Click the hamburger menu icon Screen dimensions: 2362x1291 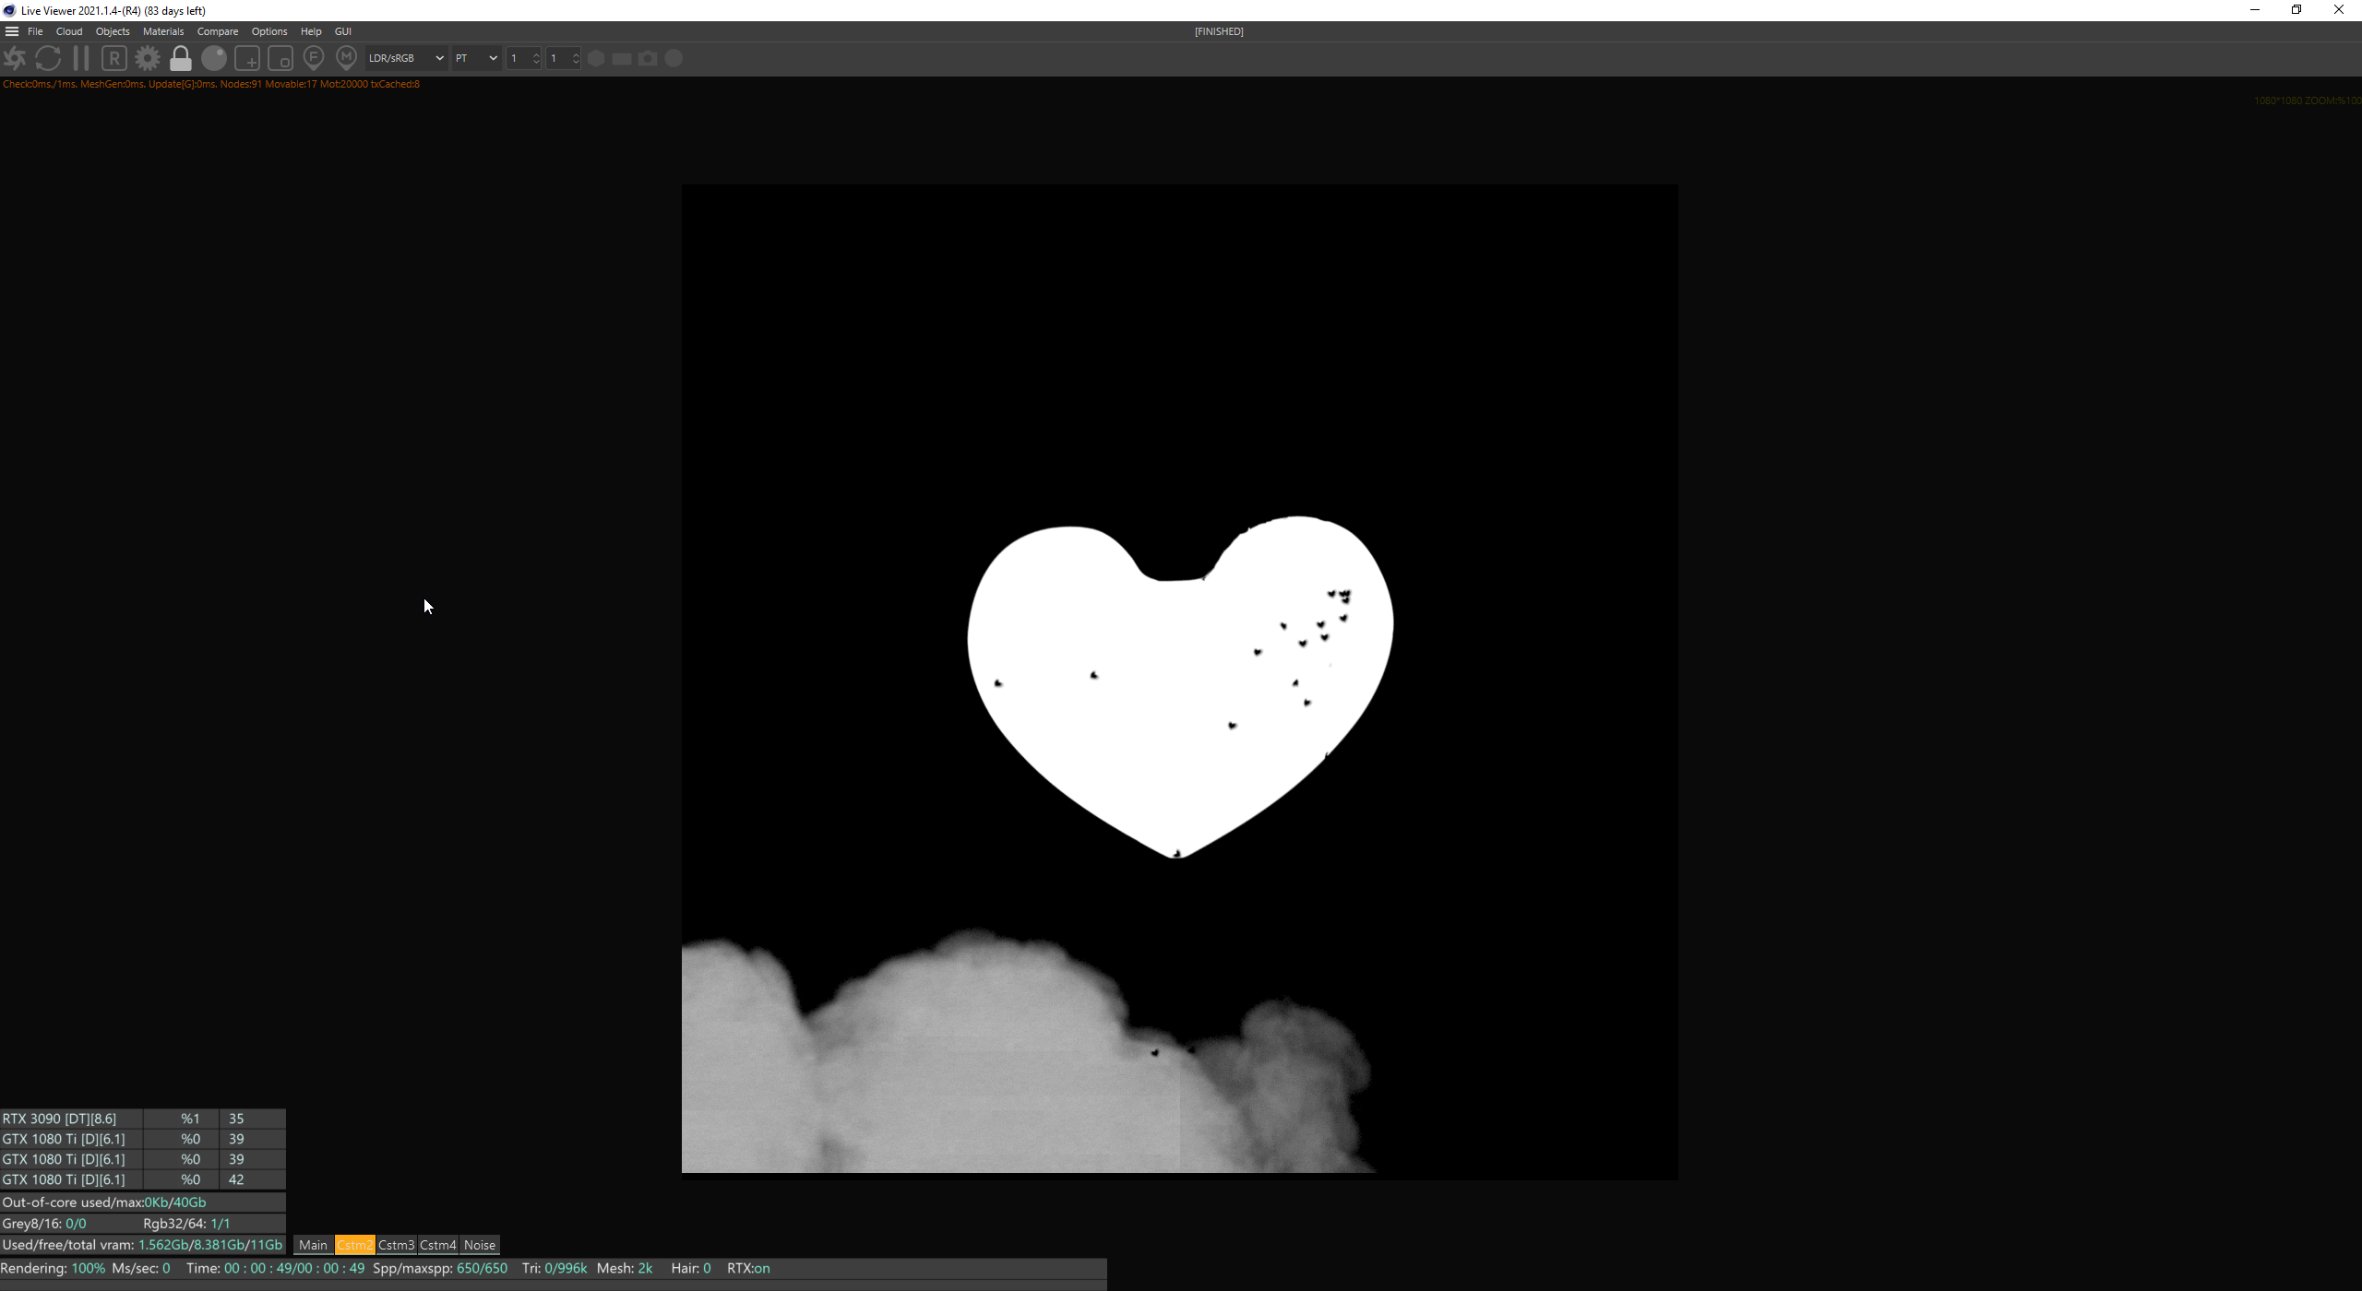click(12, 31)
